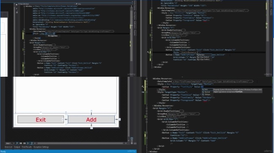274x153 pixels.
Task: Select the red Exit button in designer
Action: 41,119
